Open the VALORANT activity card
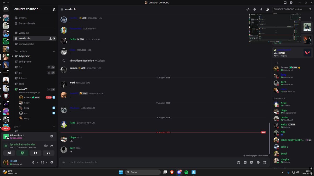 click(x=292, y=53)
